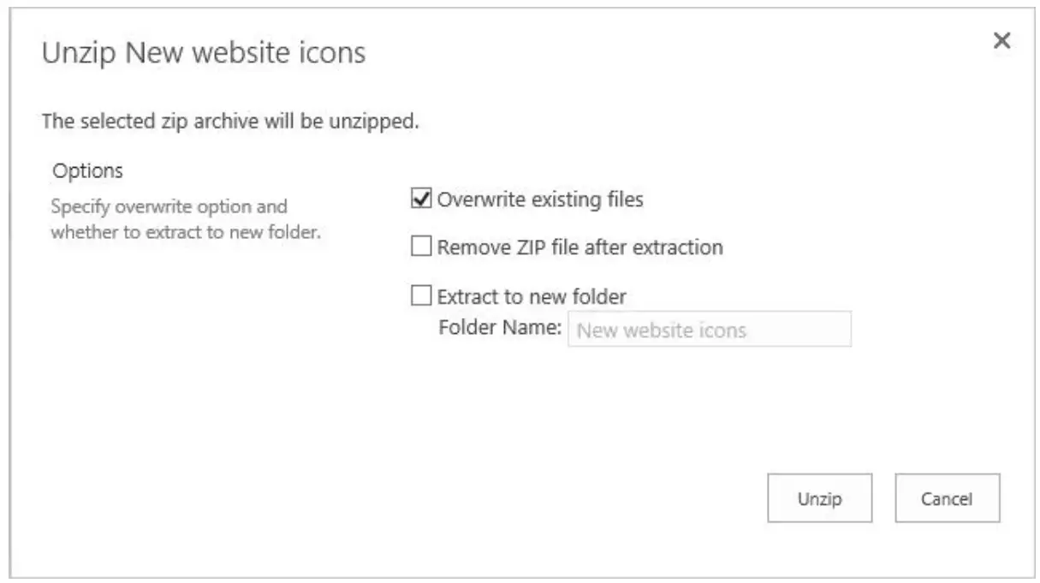Dismiss the dialog with Cancel
1040x583 pixels.
(947, 497)
